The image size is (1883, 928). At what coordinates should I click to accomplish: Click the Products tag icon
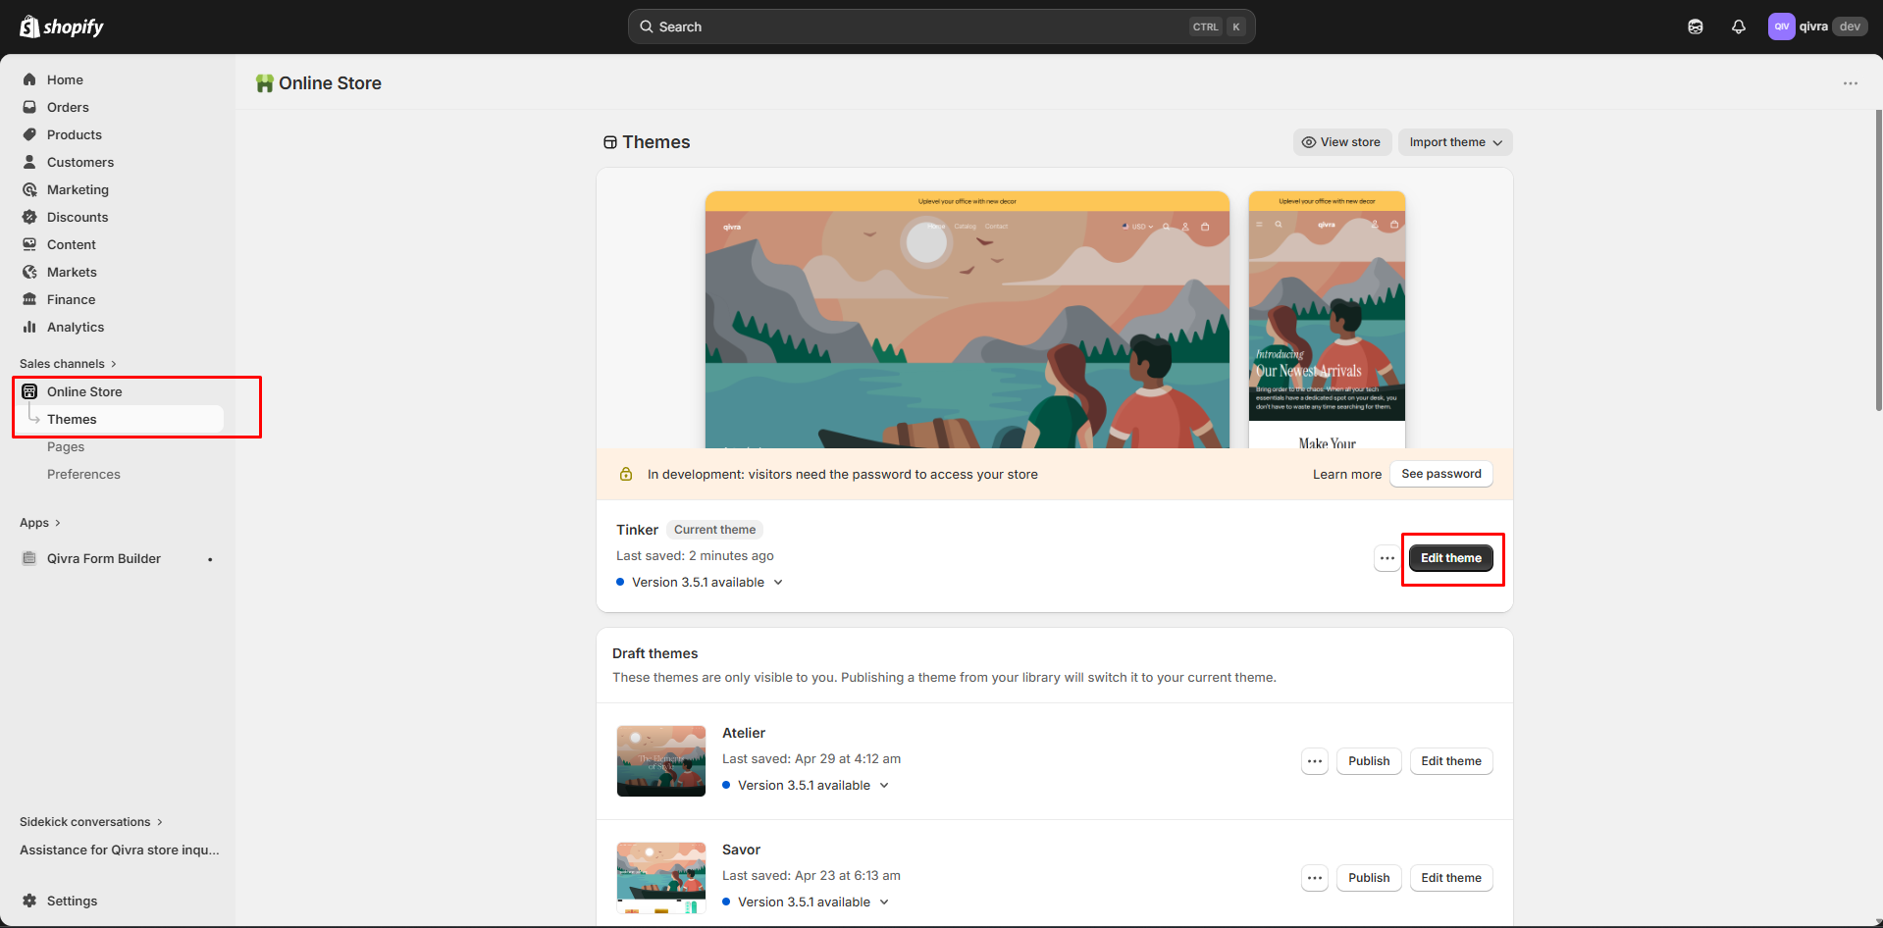pos(29,134)
